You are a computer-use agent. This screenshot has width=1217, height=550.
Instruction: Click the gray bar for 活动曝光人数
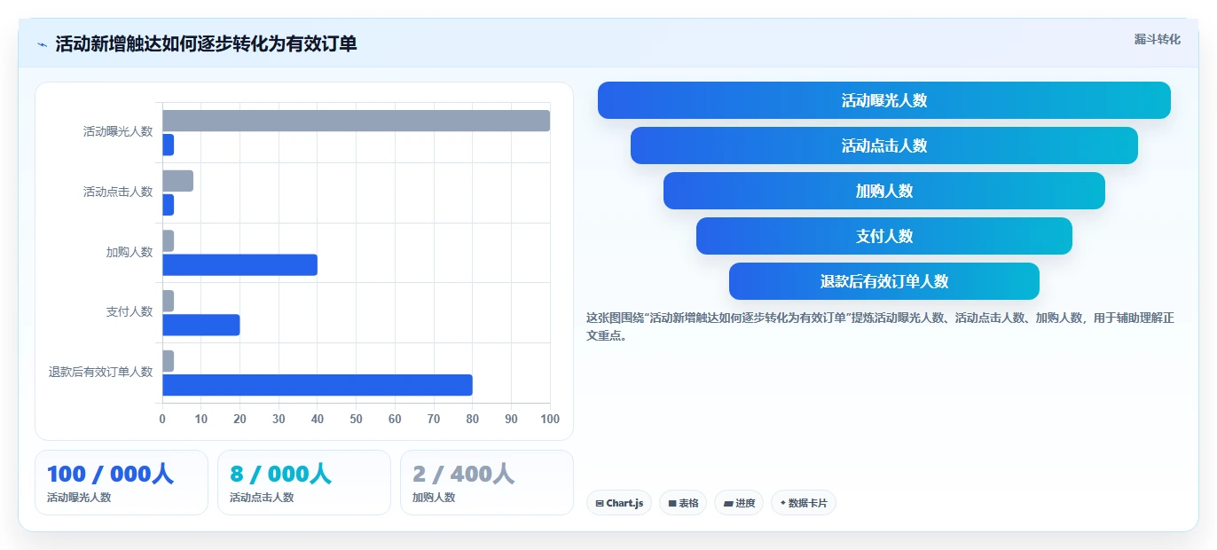click(x=356, y=121)
